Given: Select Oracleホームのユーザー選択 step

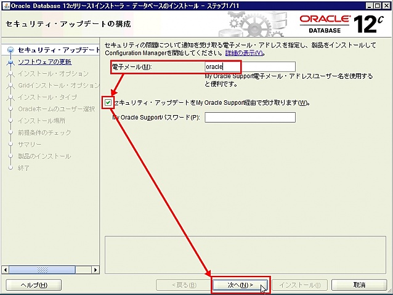Looking at the screenshot, I should pyautogui.click(x=57, y=109).
